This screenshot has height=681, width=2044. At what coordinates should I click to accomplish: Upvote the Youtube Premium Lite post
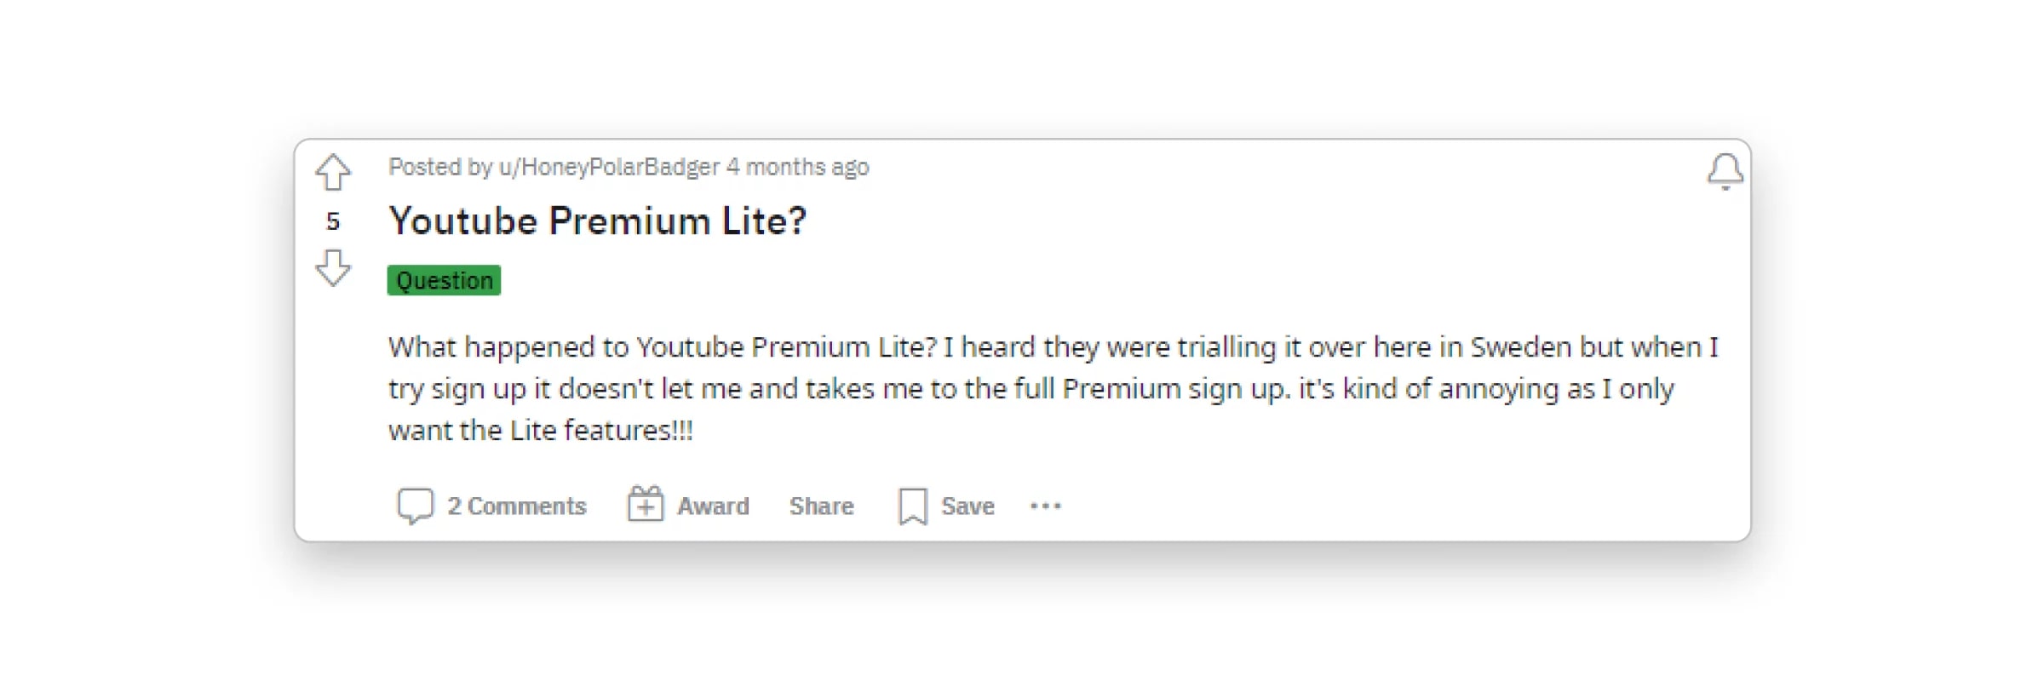[x=333, y=172]
